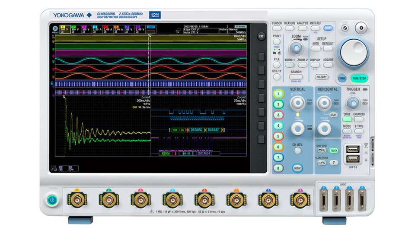Viewport: 415px width, 233px height.
Task: Tap the on-screen MENU icon
Action: point(55,29)
